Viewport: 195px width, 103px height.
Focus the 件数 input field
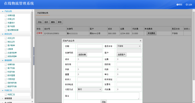point(90,69)
